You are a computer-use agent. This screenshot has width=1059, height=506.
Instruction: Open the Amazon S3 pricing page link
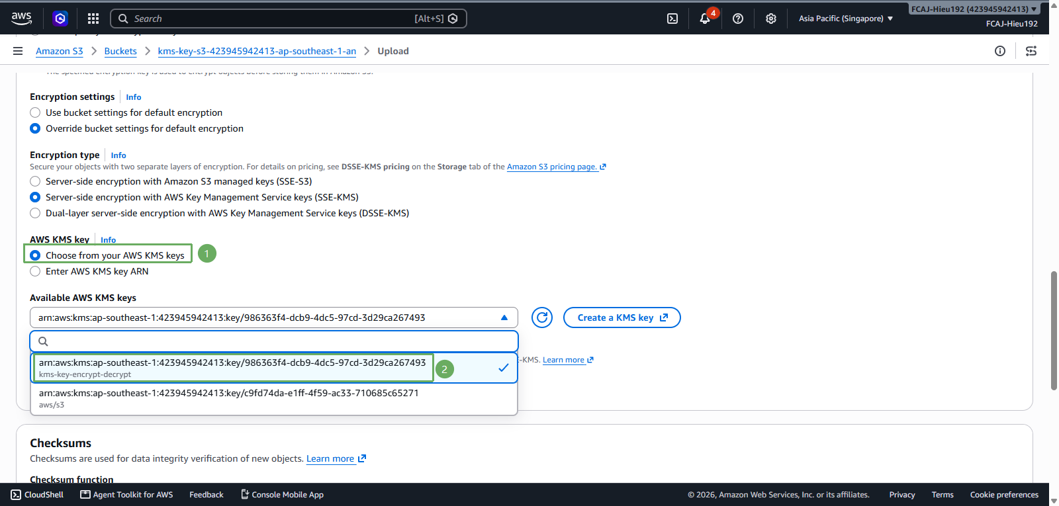click(556, 167)
